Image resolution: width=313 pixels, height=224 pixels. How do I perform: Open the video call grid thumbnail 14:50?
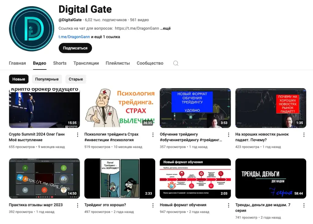point(44,178)
